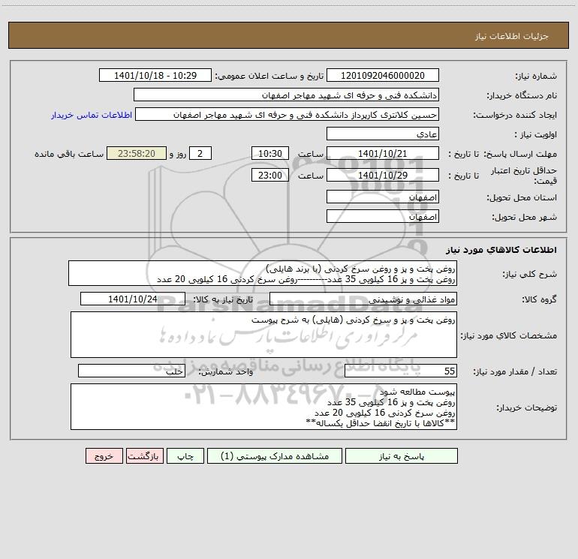Screen dimensions: 578x559
Task: Click the label شماره نیاز
Action: tap(536, 76)
